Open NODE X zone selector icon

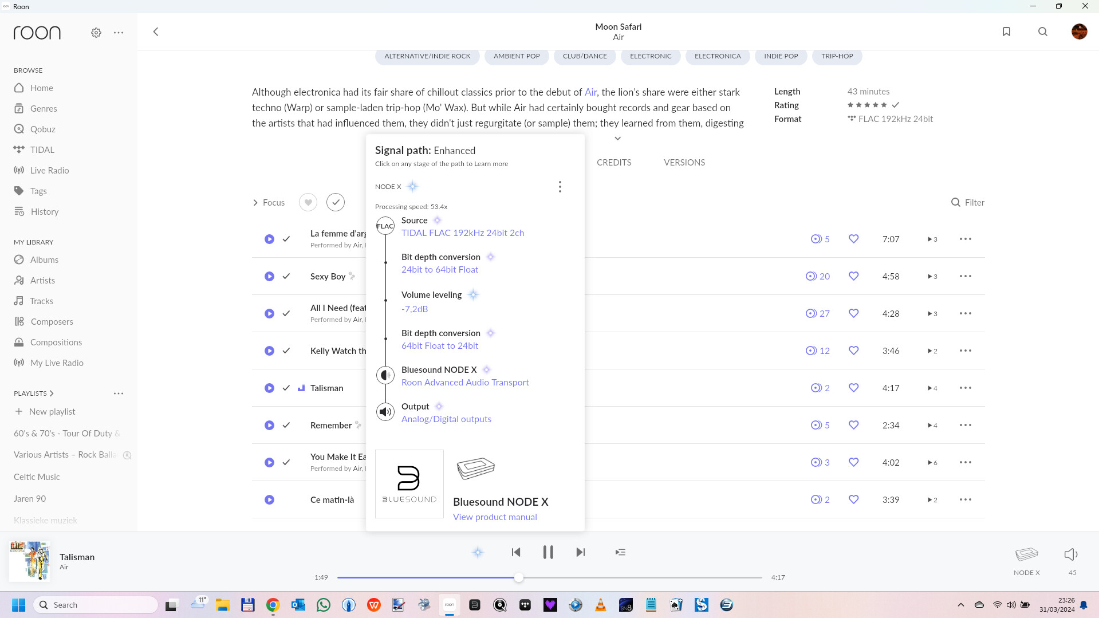tap(1026, 554)
